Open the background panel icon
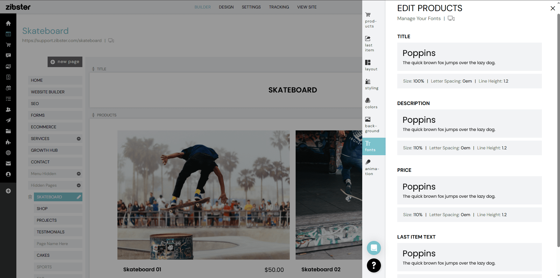The image size is (560, 278). click(x=368, y=119)
